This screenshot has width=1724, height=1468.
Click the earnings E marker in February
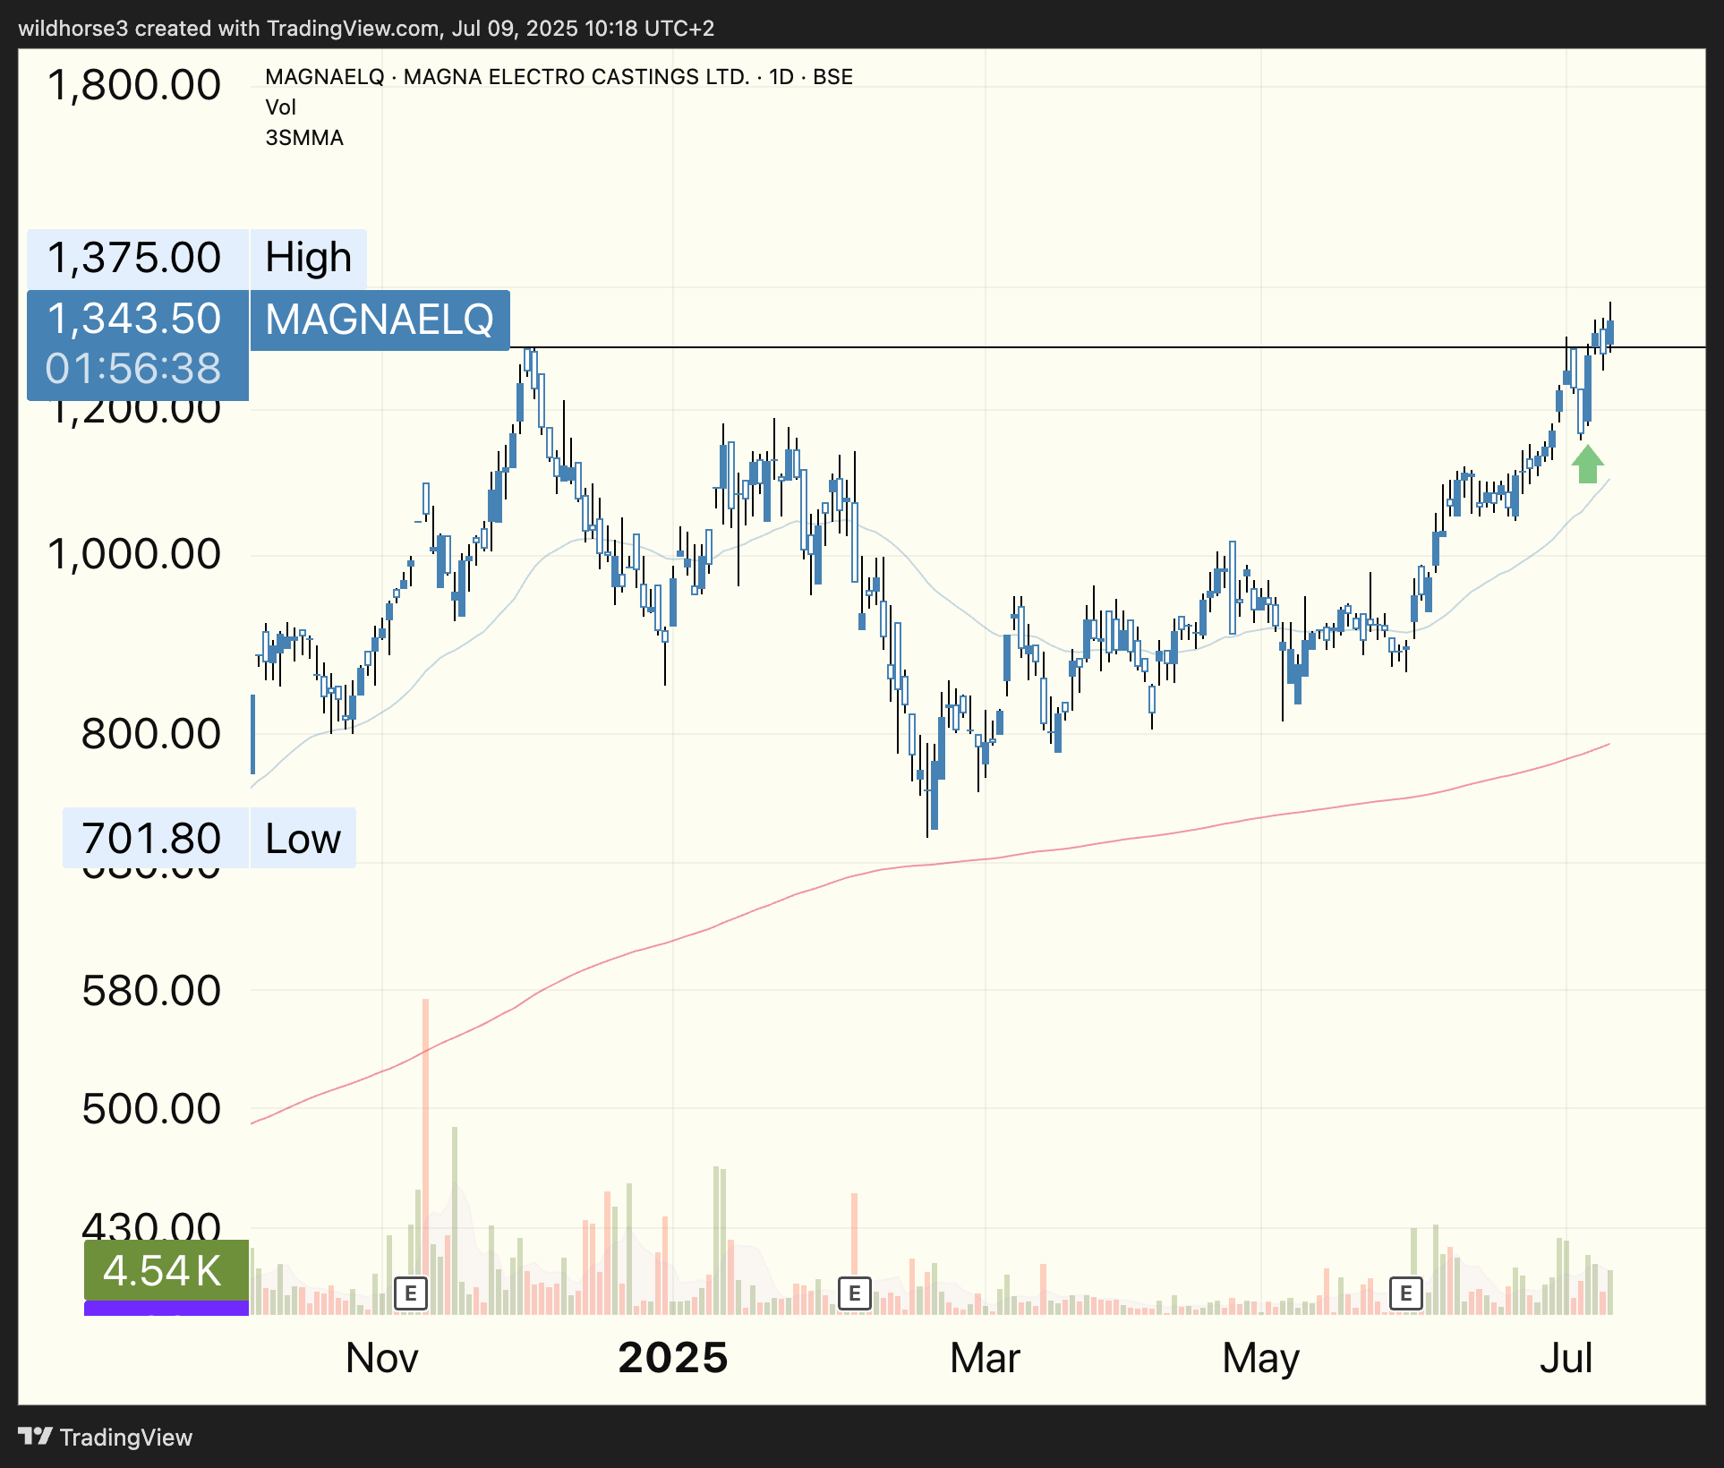855,1293
